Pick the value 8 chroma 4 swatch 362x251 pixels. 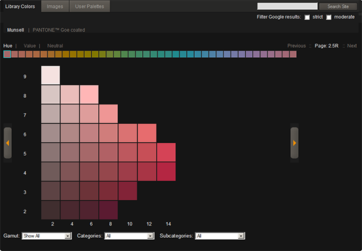[70, 95]
